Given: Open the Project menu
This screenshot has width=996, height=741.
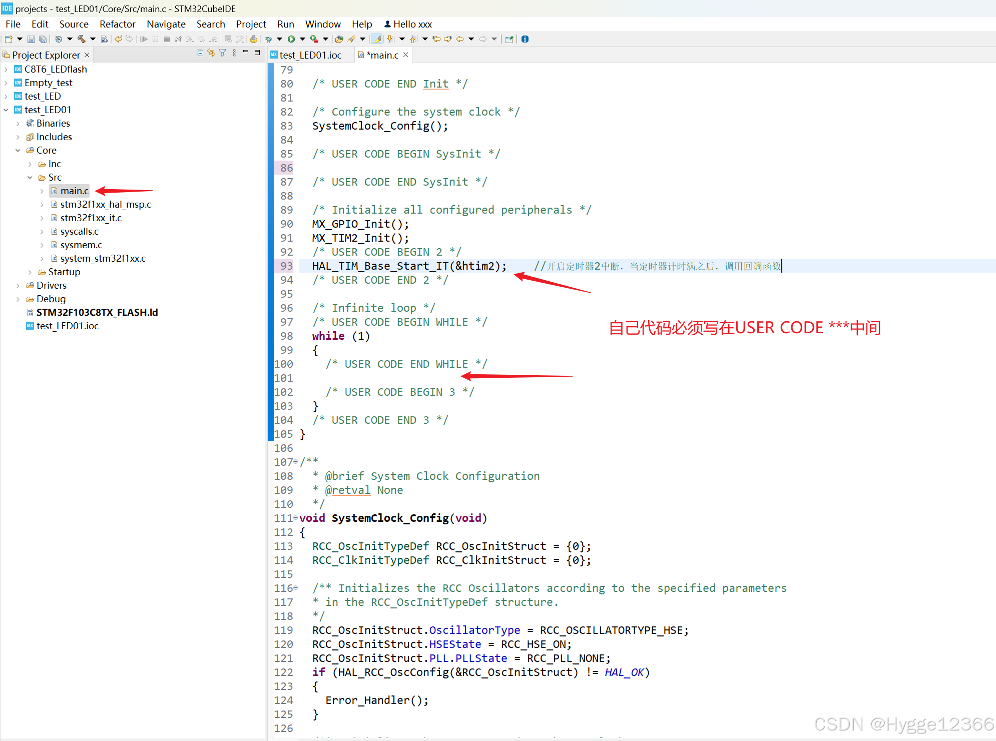Looking at the screenshot, I should pyautogui.click(x=251, y=24).
